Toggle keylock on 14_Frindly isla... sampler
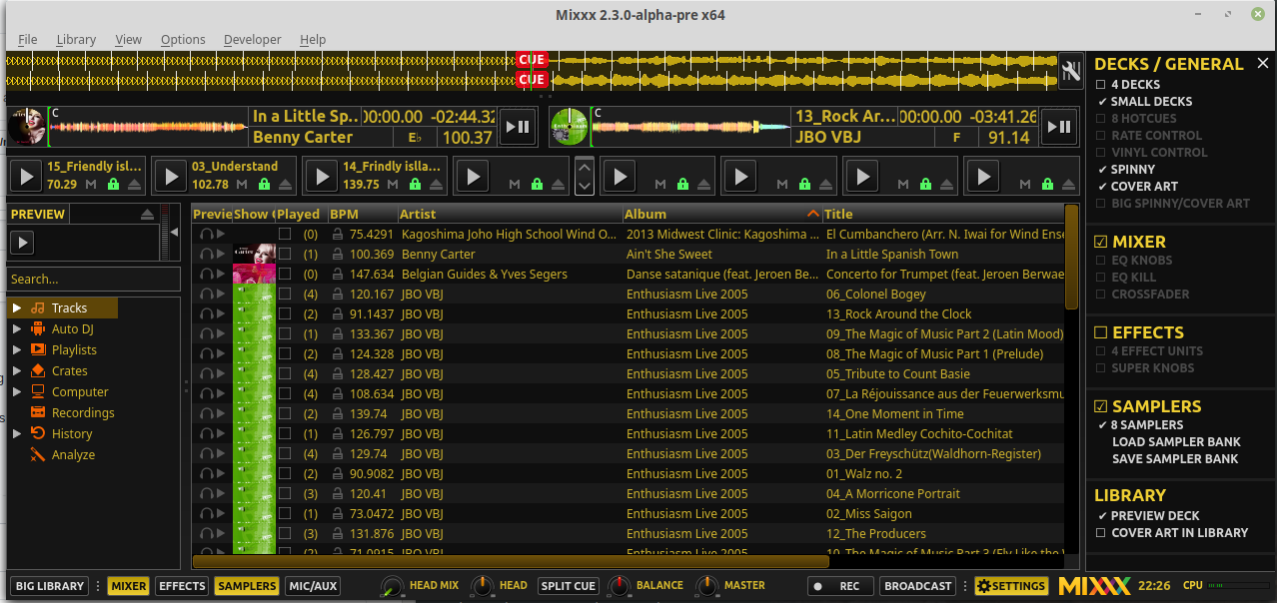 [x=414, y=185]
